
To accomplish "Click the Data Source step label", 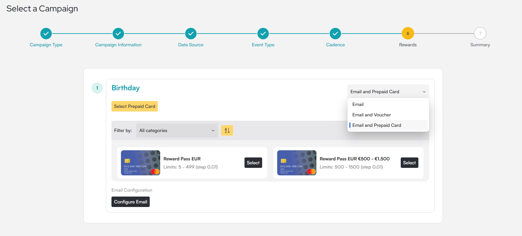I will [191, 45].
